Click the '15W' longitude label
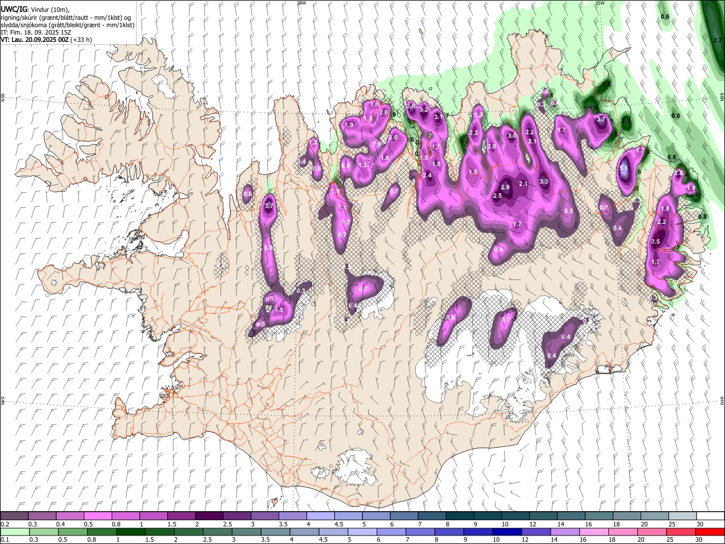 click(x=600, y=3)
